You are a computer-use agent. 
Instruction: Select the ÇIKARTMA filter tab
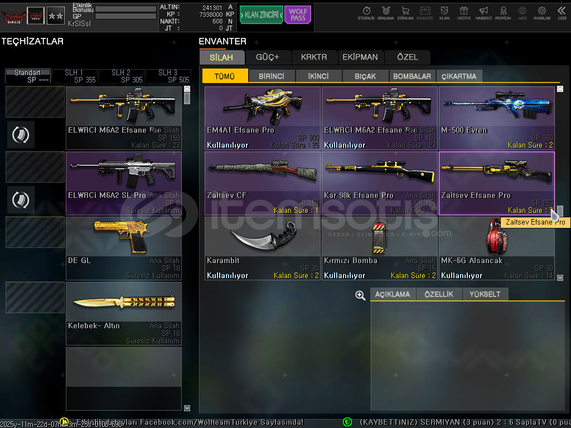tap(459, 76)
